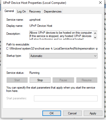Expand the Startup type dropdown
The image size is (106, 120).
click(63, 56)
